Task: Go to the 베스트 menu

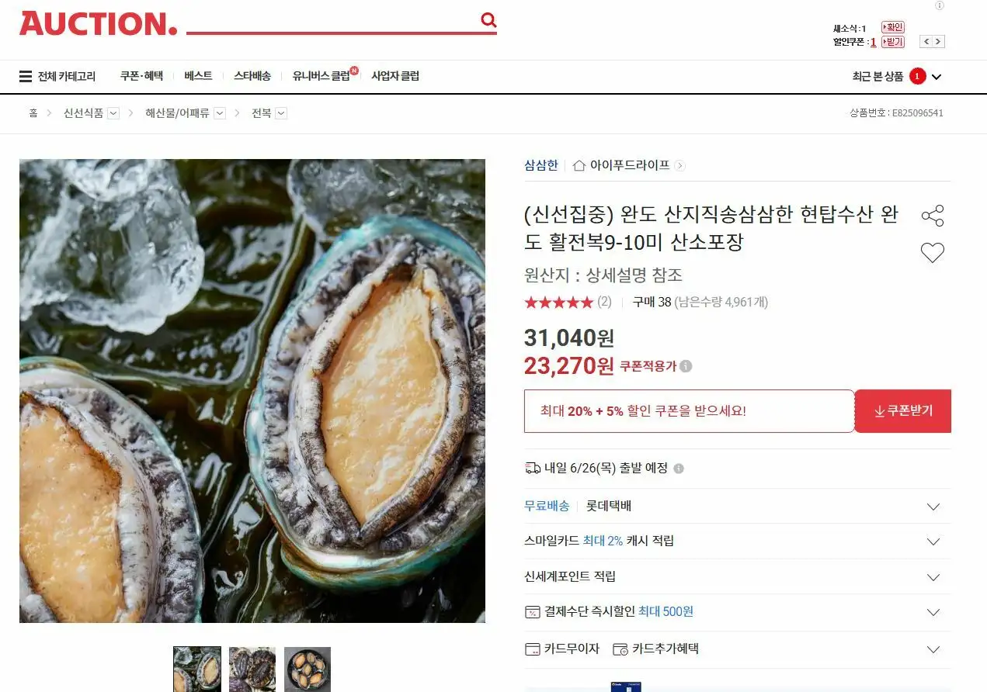Action: coord(198,76)
